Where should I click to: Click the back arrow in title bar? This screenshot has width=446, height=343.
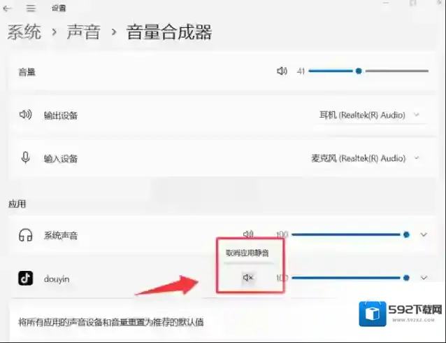8,8
